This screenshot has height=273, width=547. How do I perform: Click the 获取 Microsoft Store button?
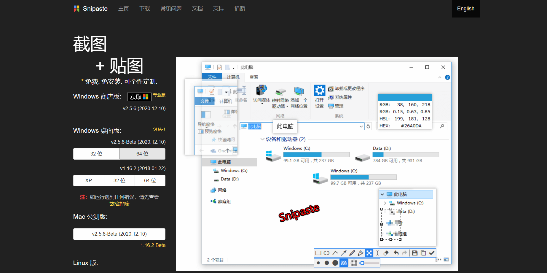139,97
